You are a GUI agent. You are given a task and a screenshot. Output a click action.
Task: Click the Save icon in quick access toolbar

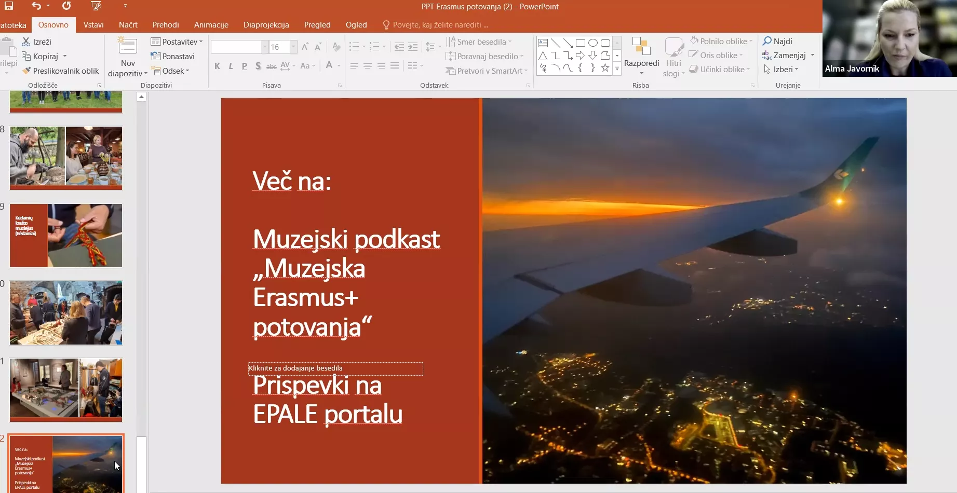coord(8,6)
